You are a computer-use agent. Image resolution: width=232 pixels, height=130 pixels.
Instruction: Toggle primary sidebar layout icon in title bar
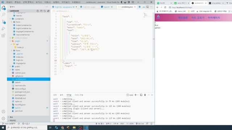(122, 2)
